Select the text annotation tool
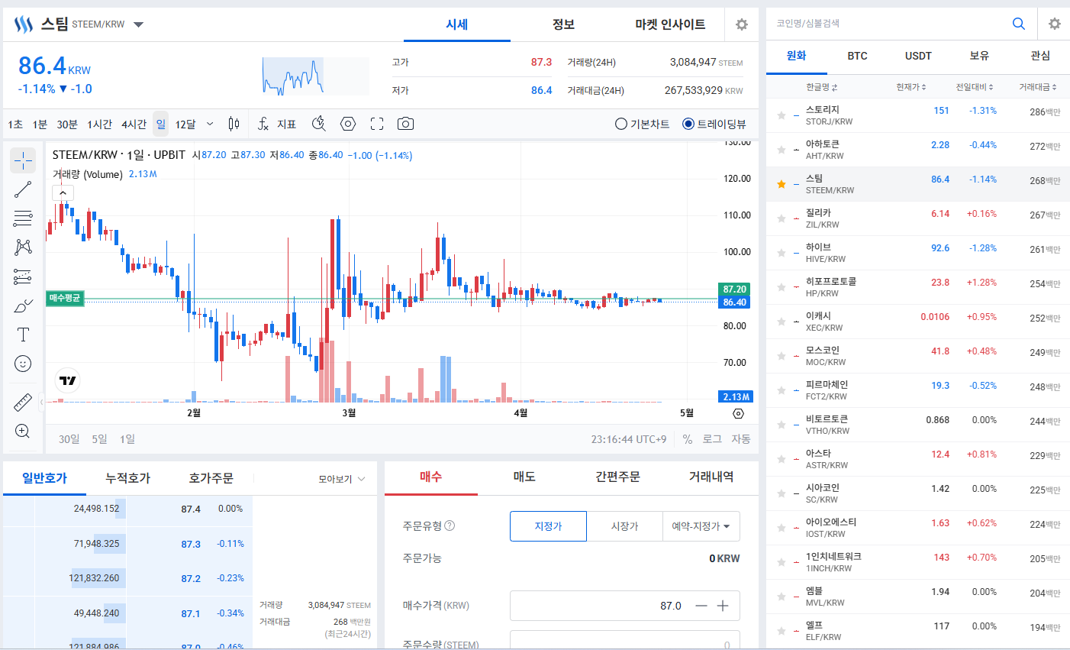 click(23, 335)
